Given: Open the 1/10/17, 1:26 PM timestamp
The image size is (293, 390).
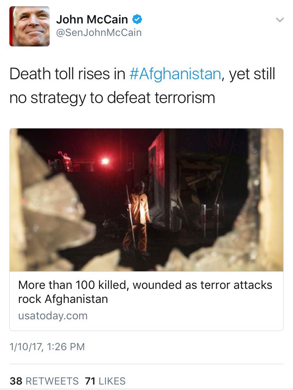Looking at the screenshot, I should [47, 347].
